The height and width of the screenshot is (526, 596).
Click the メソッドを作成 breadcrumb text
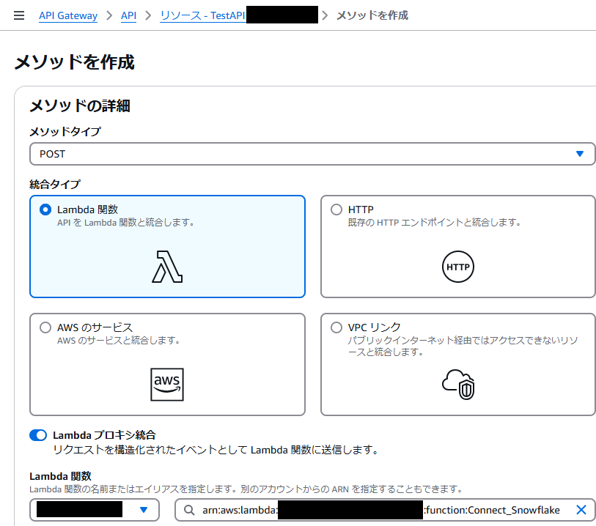[x=372, y=15]
